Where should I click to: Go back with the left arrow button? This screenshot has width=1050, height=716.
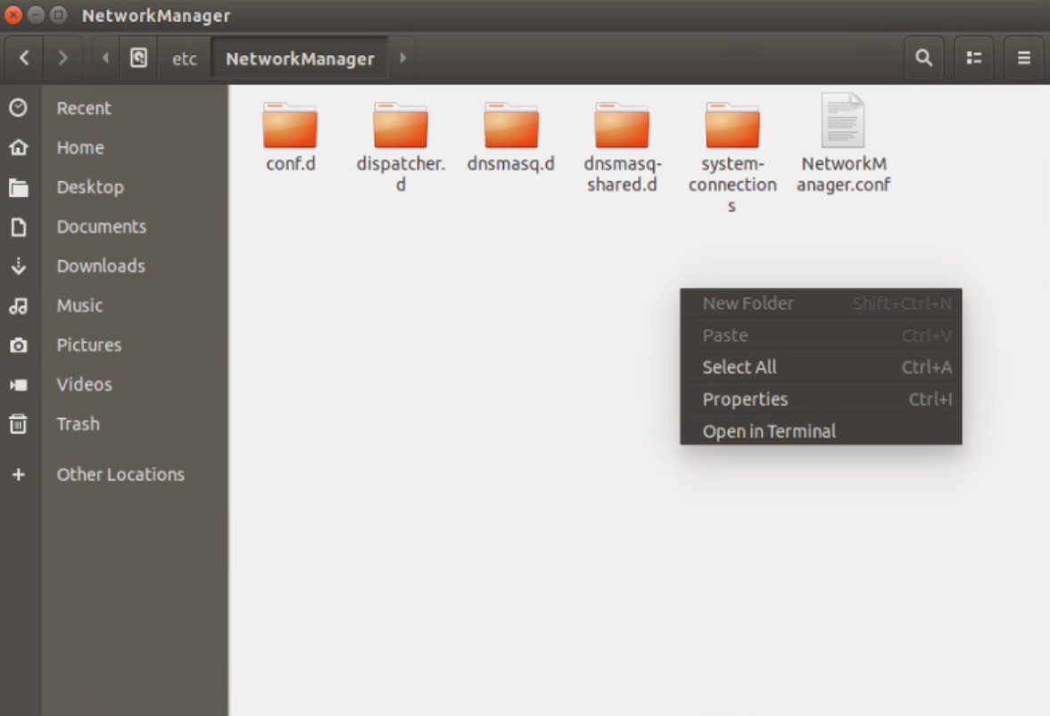24,58
